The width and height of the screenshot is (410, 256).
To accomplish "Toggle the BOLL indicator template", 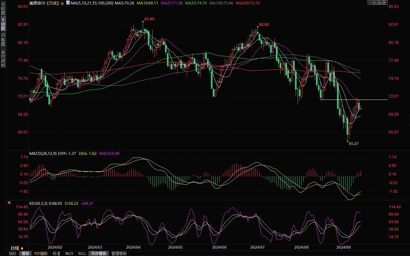I will coord(82,253).
